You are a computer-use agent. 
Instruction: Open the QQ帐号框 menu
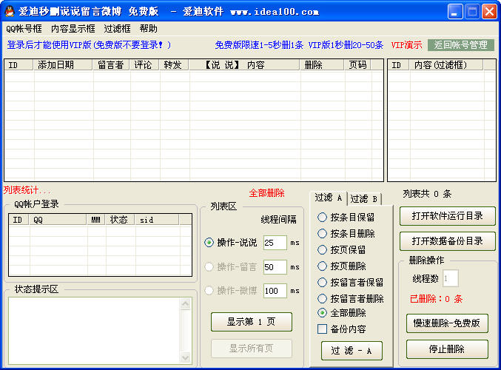point(24,29)
